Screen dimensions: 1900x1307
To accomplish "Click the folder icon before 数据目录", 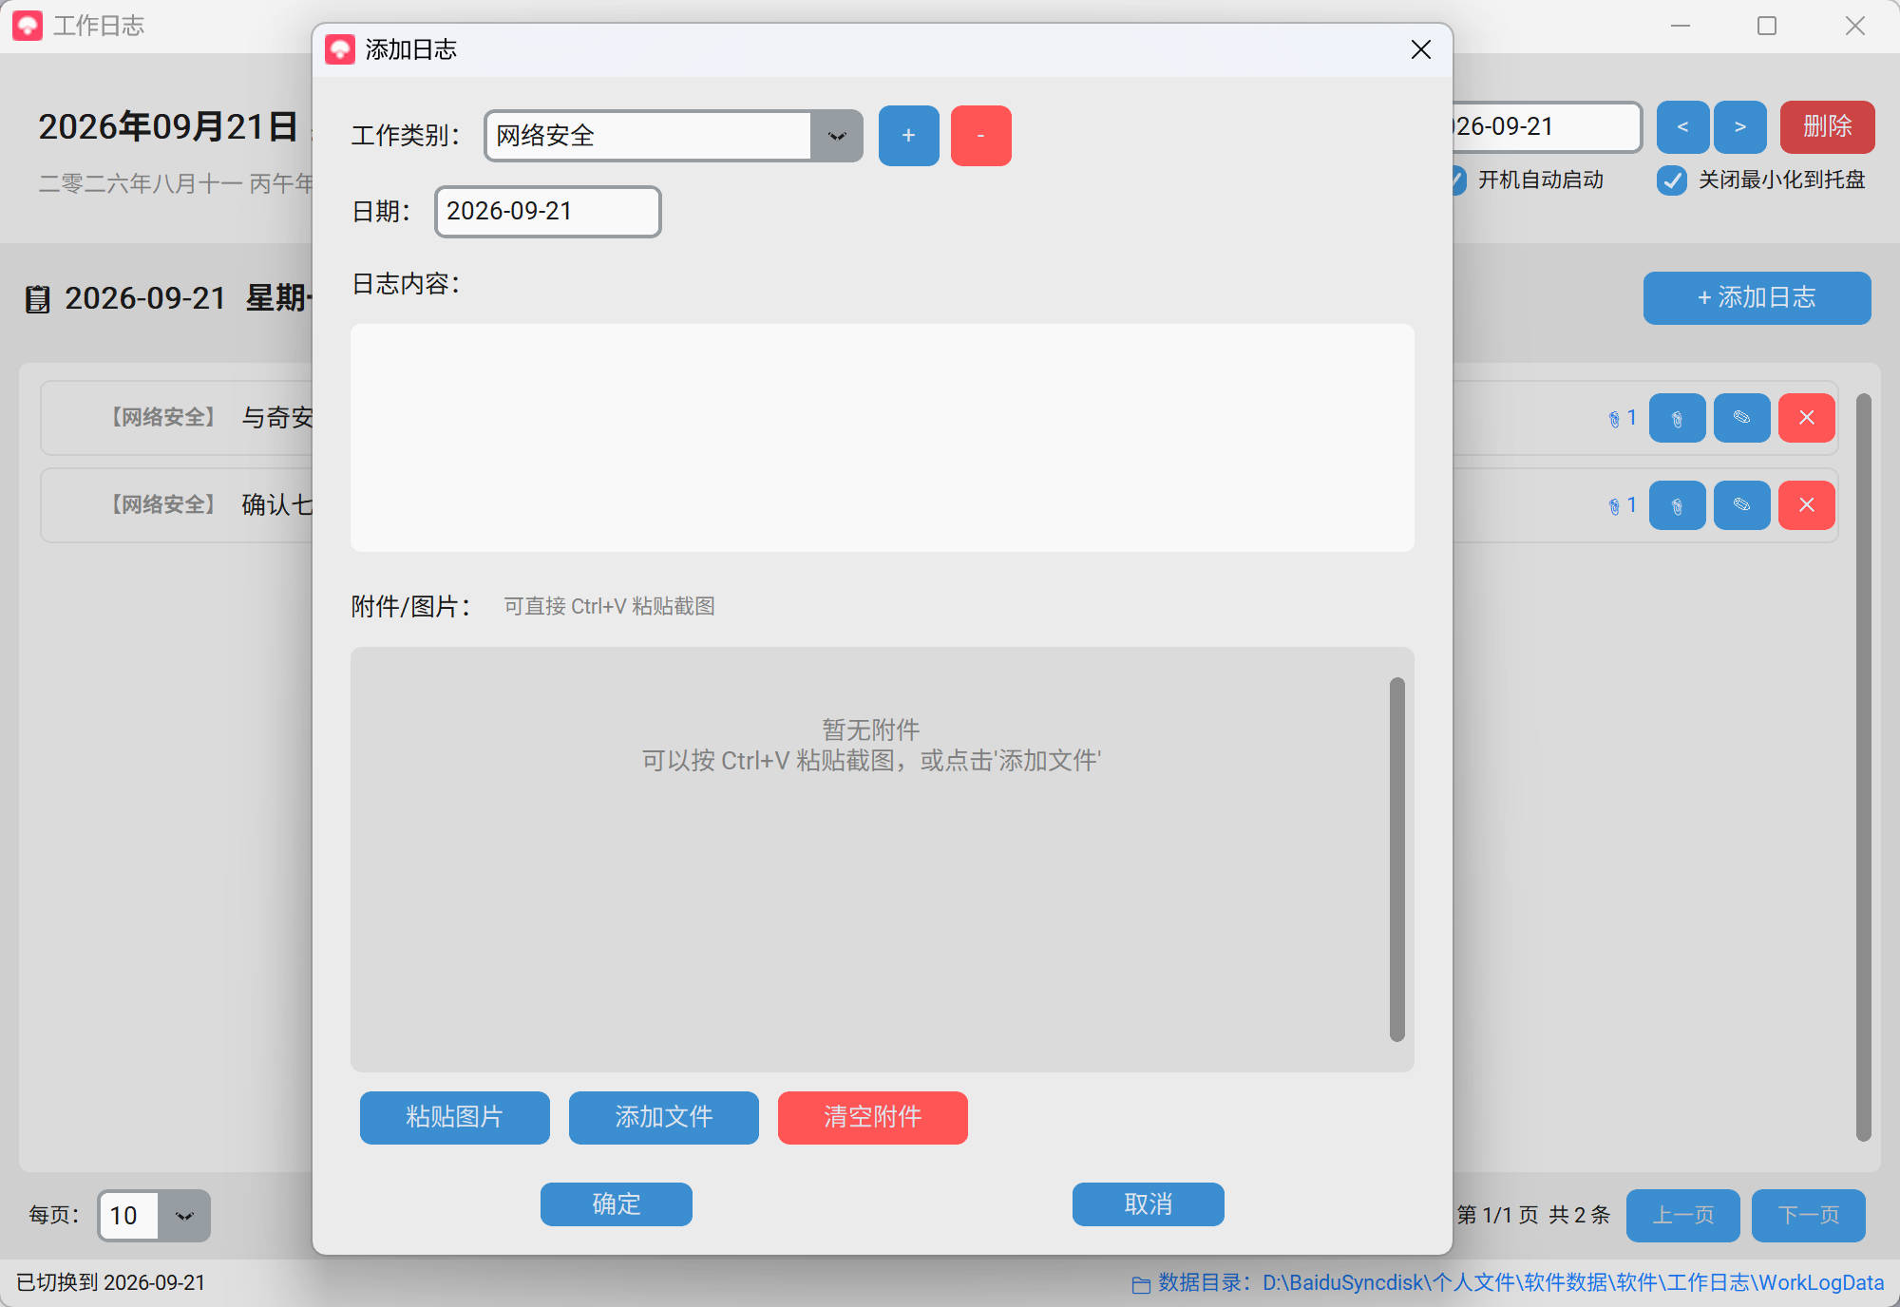I will pos(1141,1284).
